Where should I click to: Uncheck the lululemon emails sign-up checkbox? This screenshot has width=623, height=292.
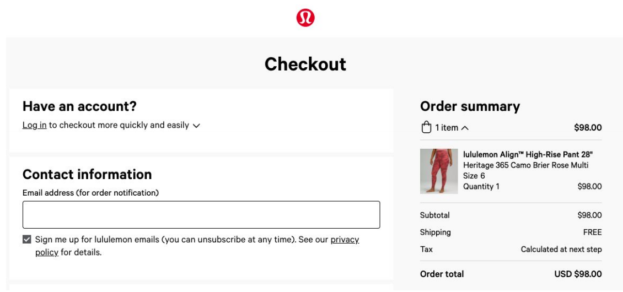[x=27, y=240]
